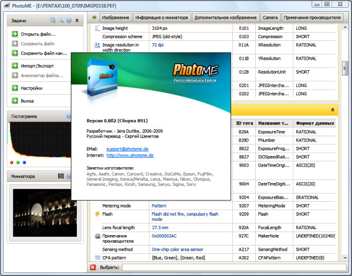Image resolution: width=352 pixels, height=276 pixels.
Task: Select the Camera tab
Action: pos(270,18)
